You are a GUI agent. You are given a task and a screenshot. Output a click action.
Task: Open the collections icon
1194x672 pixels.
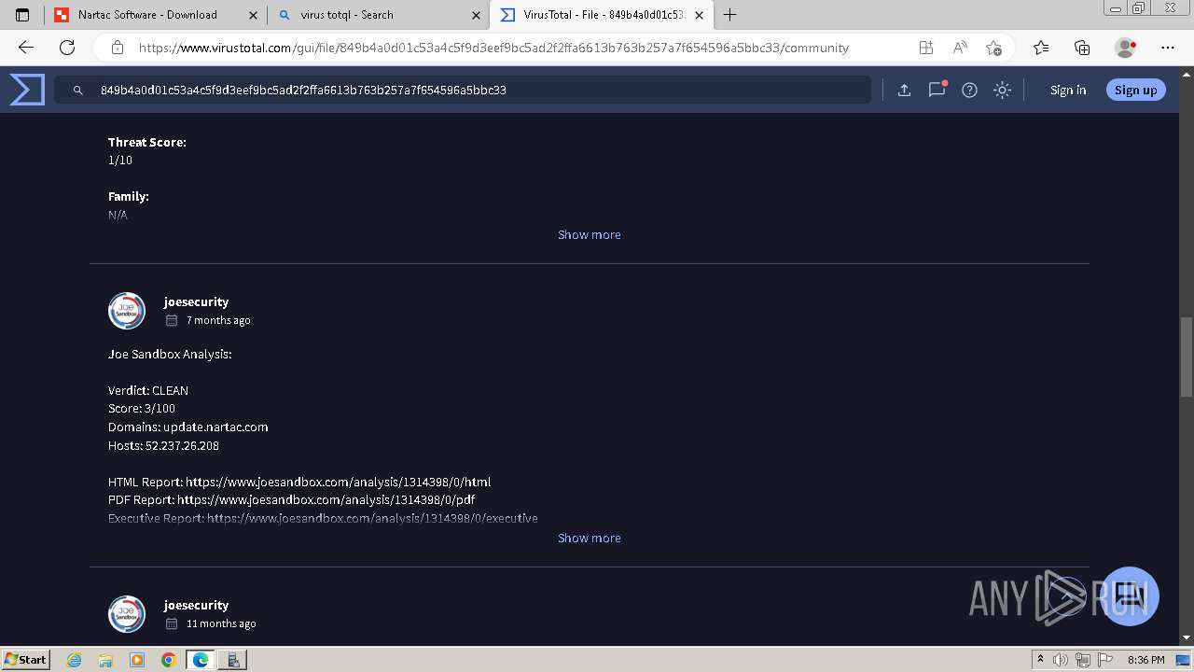1082,48
